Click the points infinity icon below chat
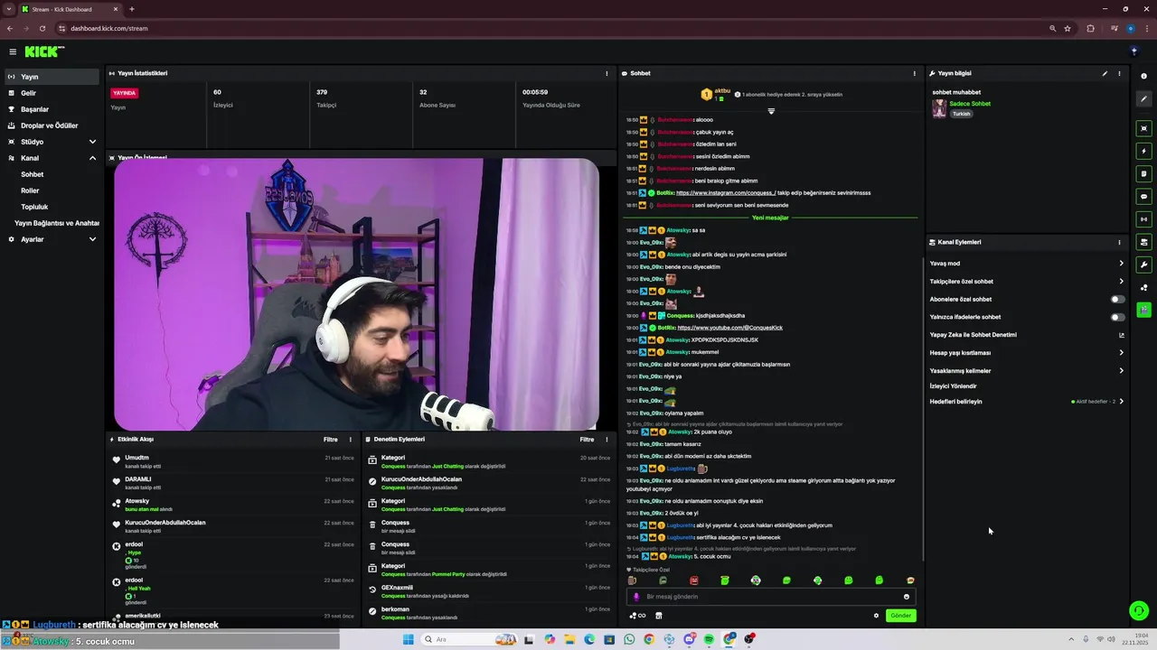 tap(637, 616)
